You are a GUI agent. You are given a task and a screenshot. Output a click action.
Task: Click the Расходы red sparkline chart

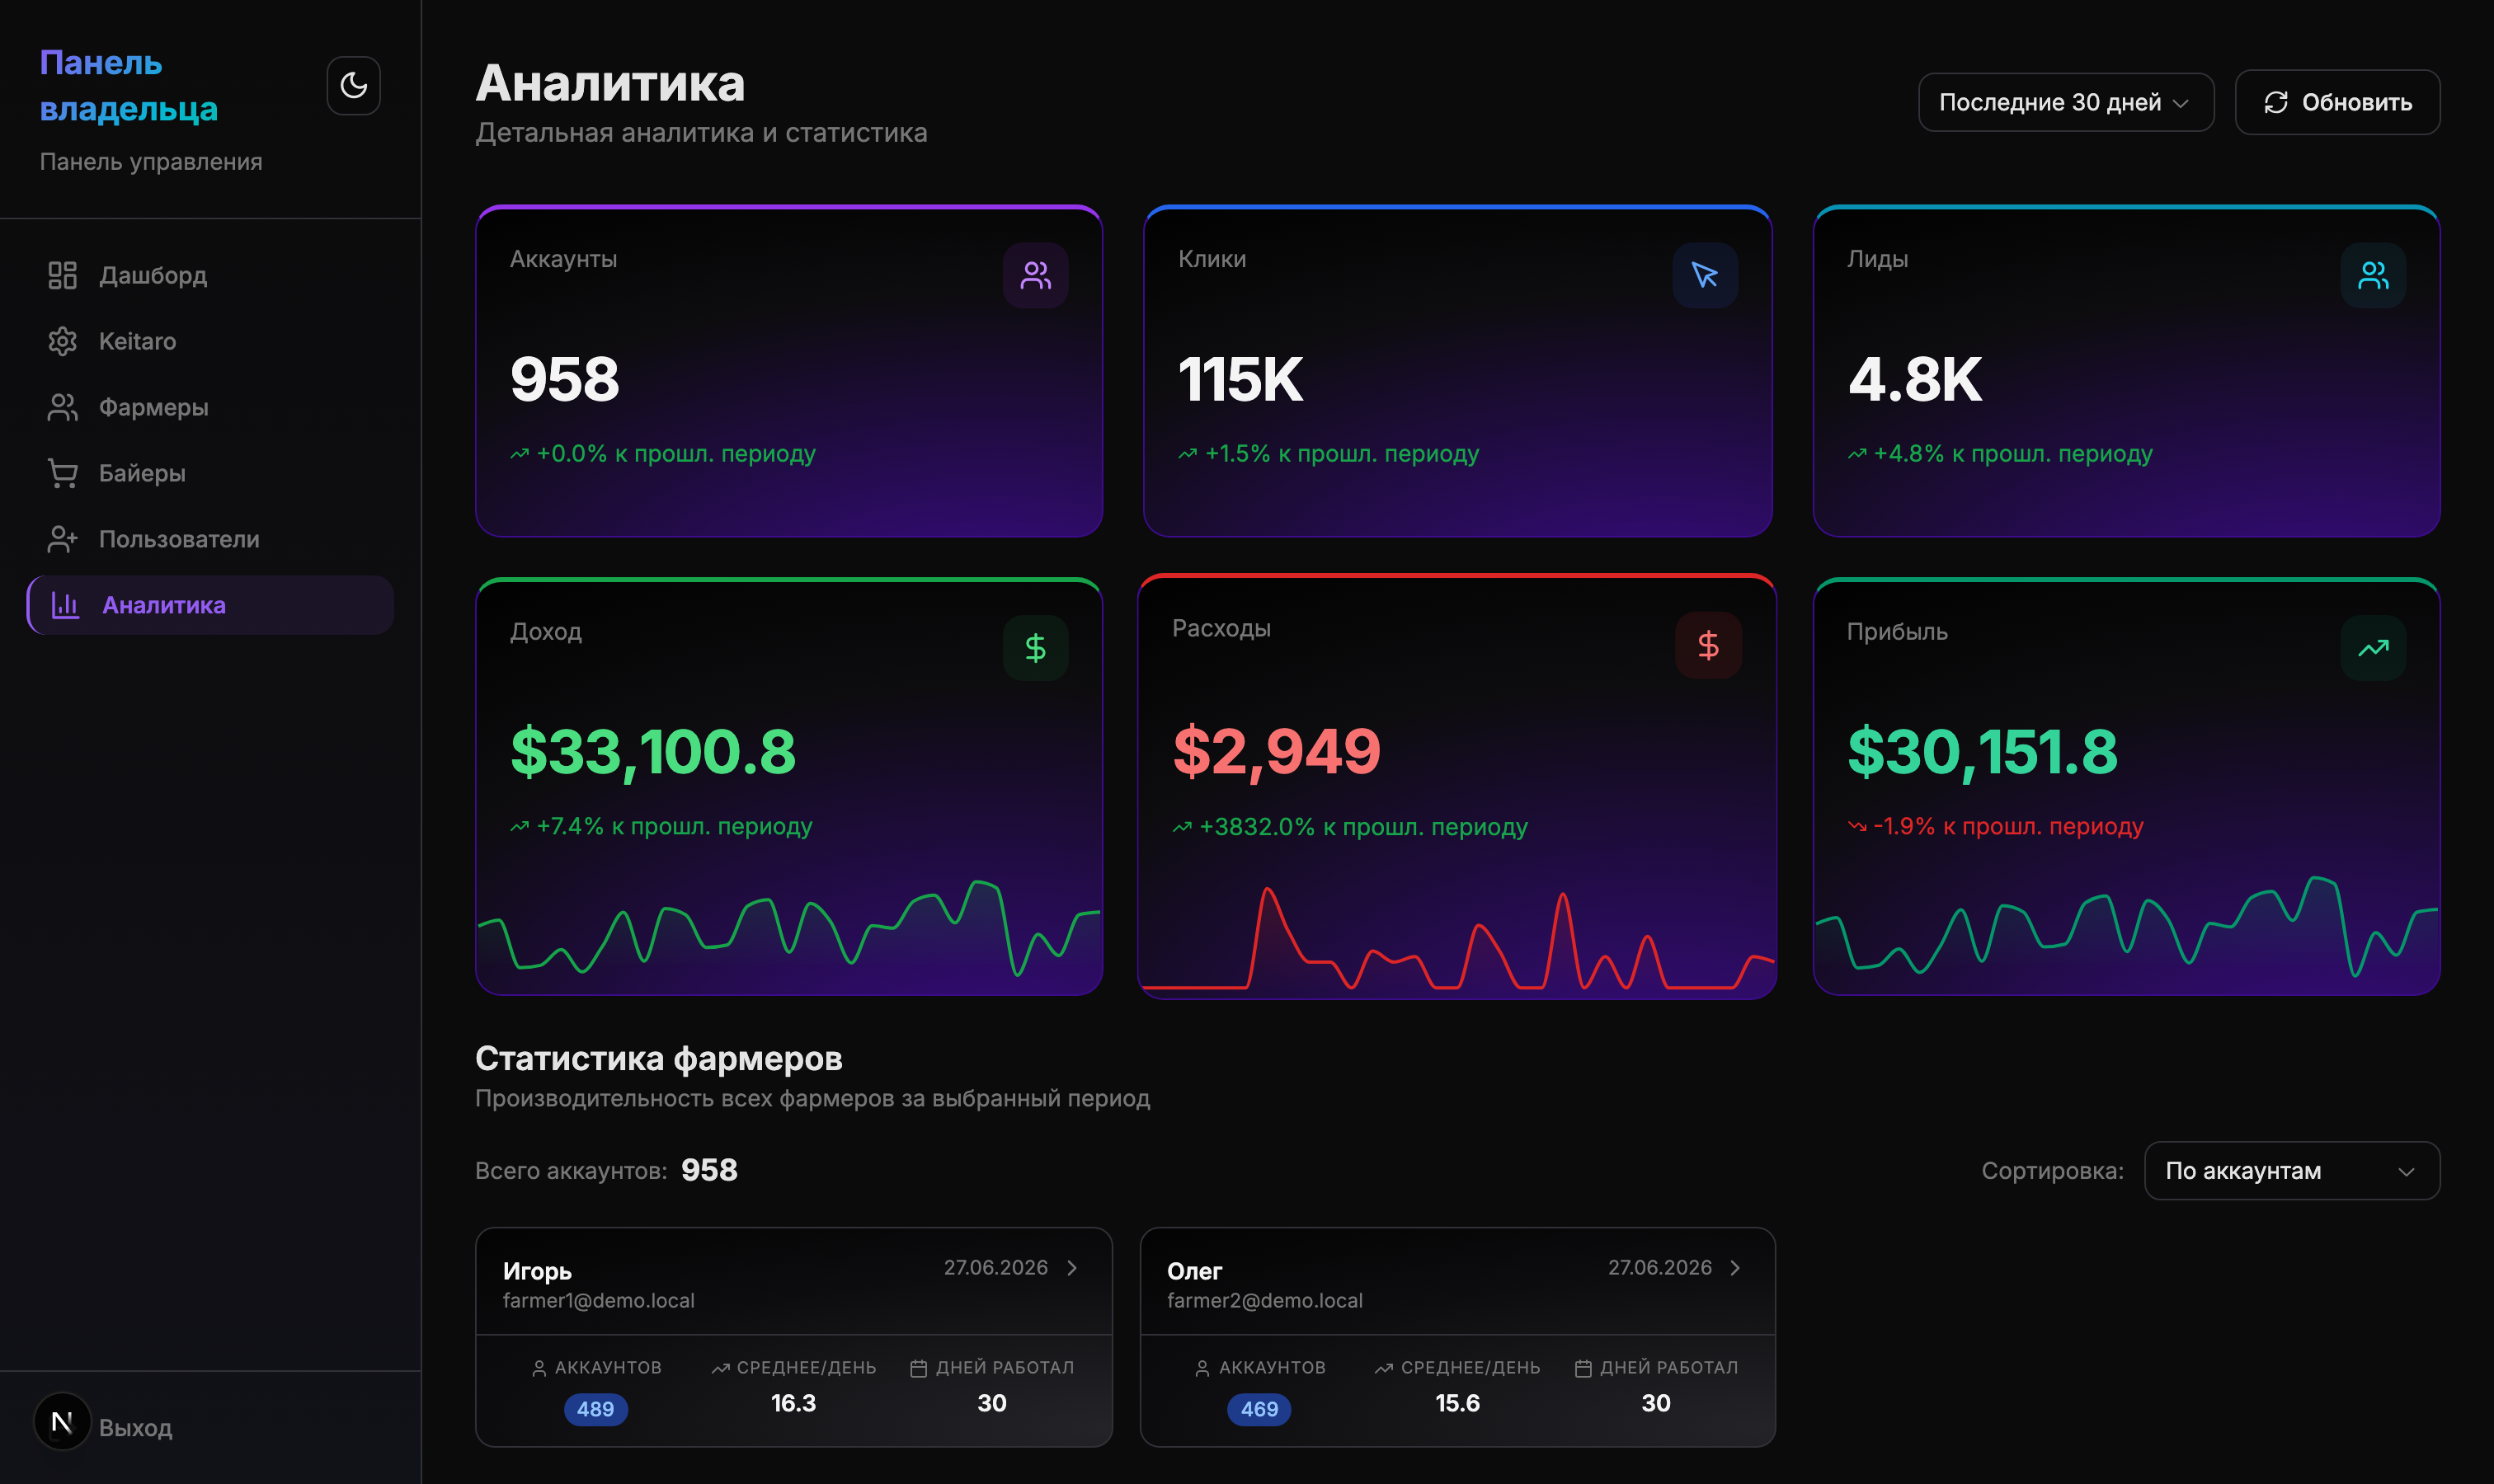(1457, 938)
